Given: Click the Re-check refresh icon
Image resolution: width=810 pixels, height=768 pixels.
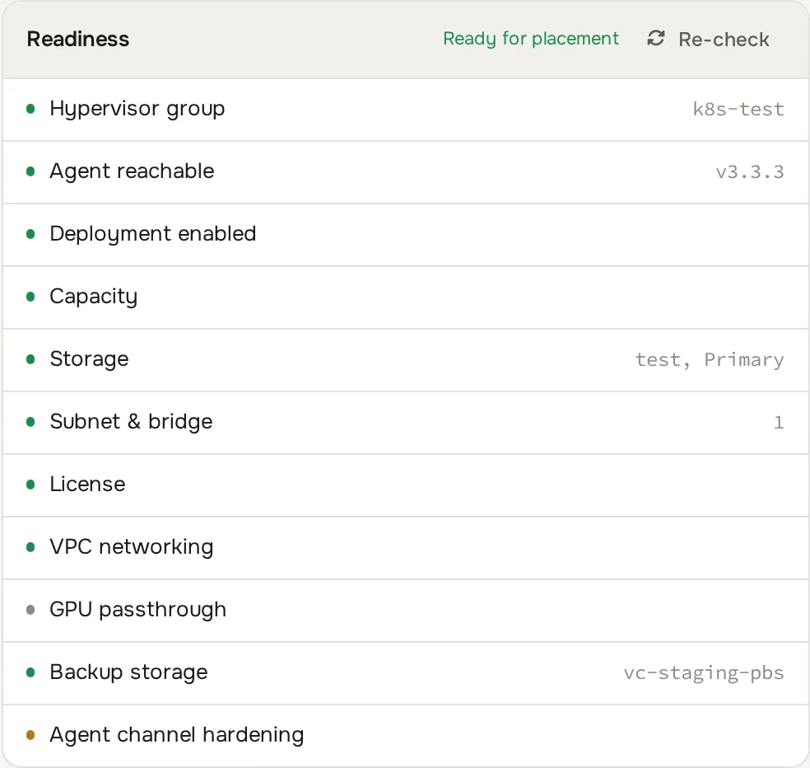Looking at the screenshot, I should pos(655,38).
